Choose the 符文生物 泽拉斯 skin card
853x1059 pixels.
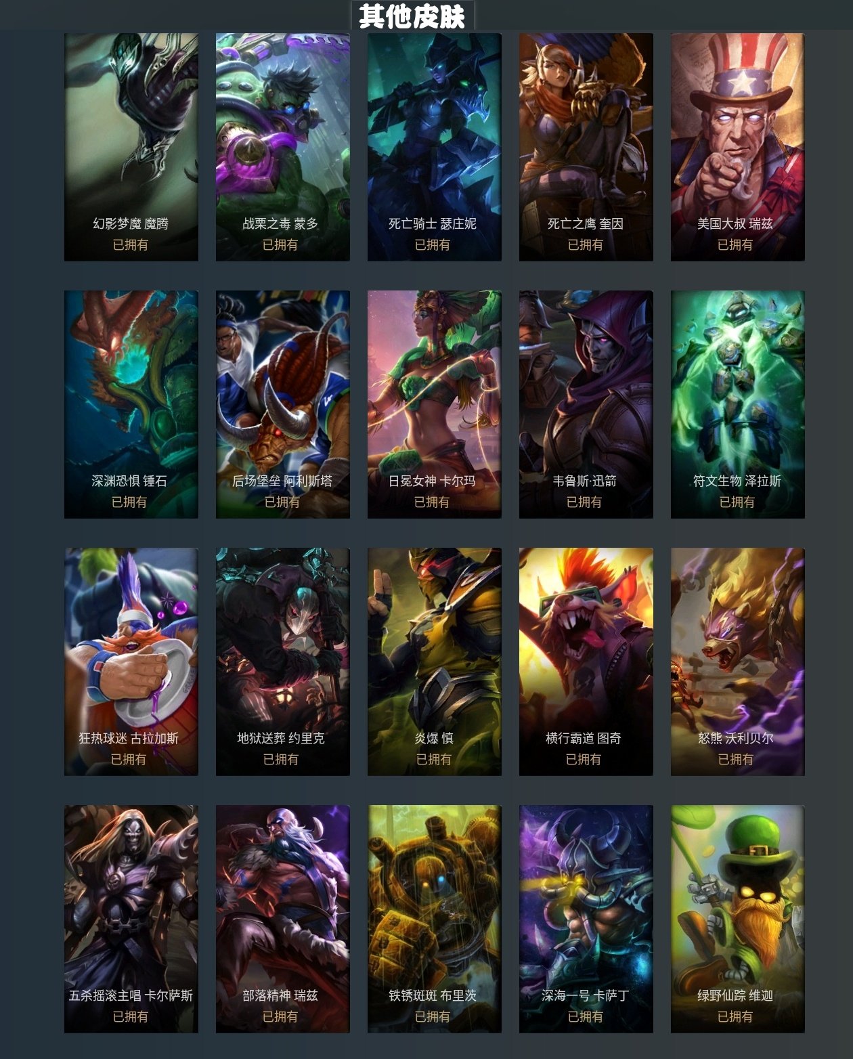click(x=738, y=404)
